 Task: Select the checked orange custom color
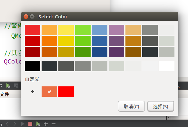click(x=49, y=92)
